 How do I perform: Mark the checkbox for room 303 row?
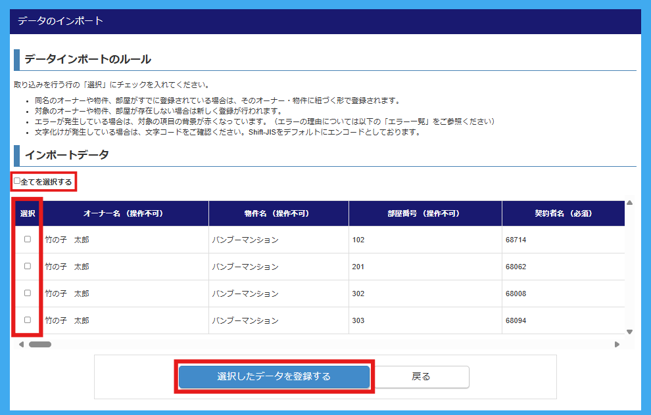28,320
